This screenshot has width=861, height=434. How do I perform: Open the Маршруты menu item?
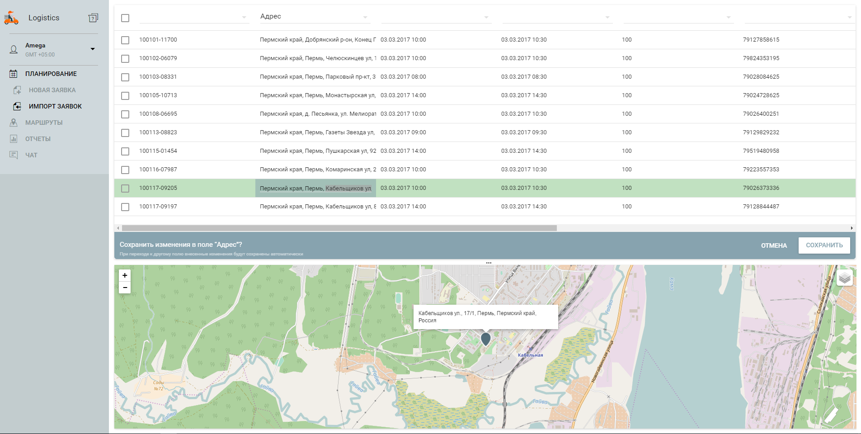tap(44, 123)
